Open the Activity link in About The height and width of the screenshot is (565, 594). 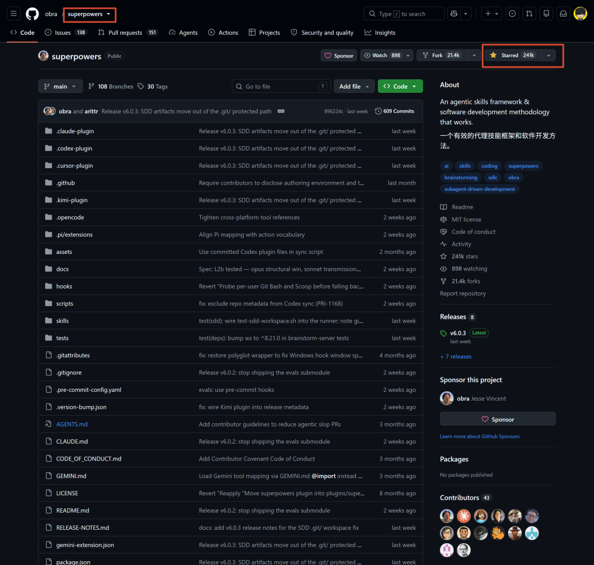point(461,244)
